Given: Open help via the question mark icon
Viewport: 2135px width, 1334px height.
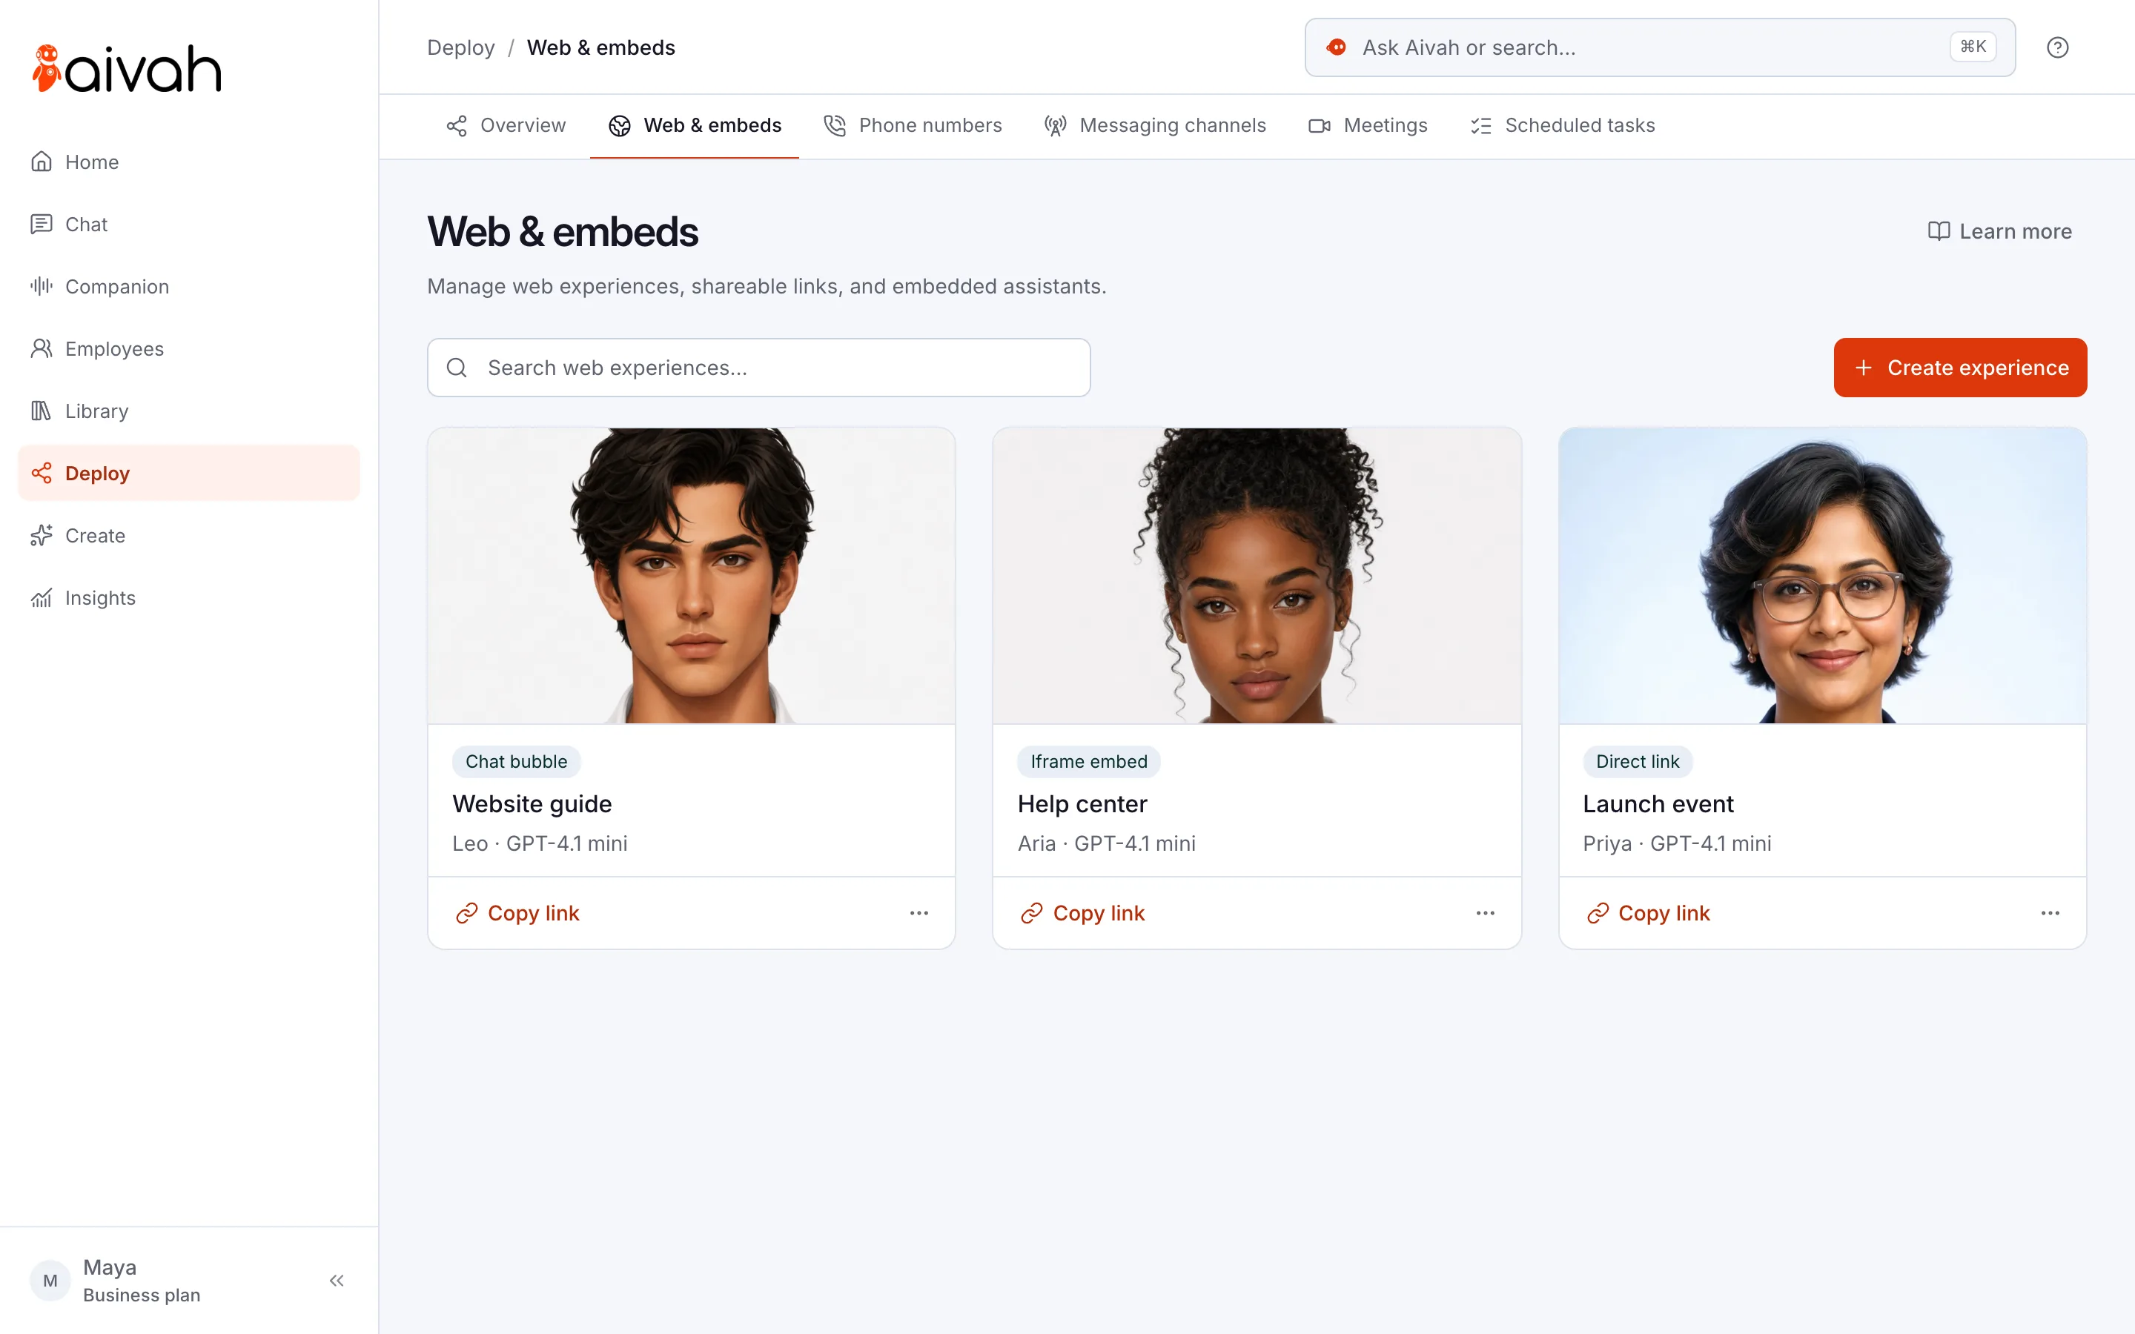Looking at the screenshot, I should 2057,47.
